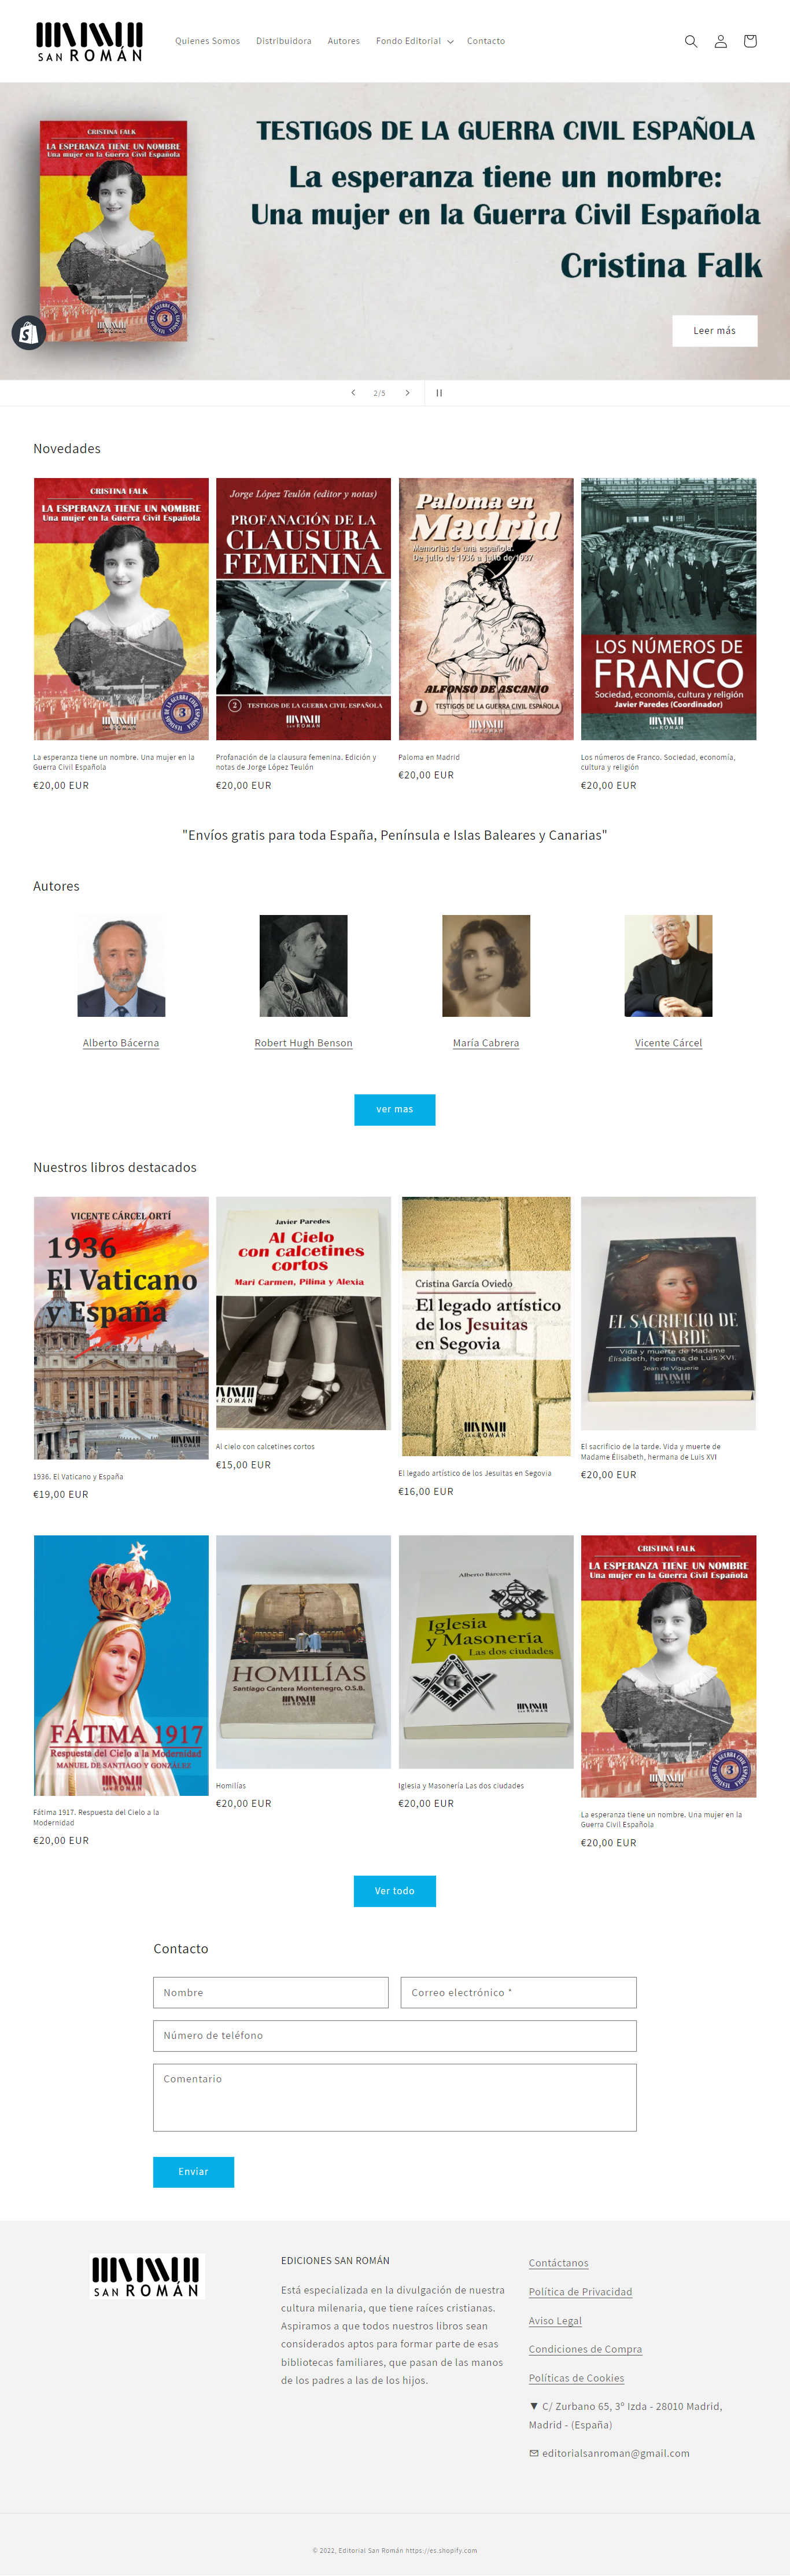The image size is (790, 2576).
Task: Open Política de Privacidad footer link
Action: (580, 2292)
